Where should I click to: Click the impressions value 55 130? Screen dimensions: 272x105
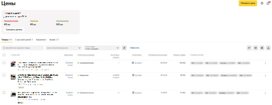[183, 75]
